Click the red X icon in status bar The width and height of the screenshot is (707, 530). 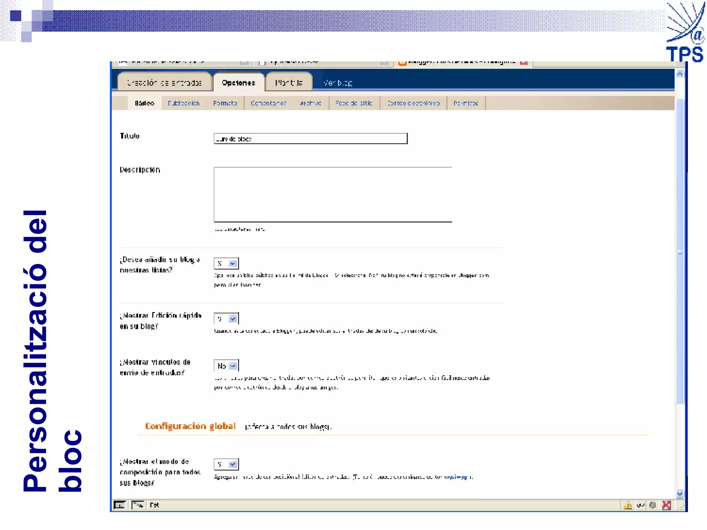(667, 506)
